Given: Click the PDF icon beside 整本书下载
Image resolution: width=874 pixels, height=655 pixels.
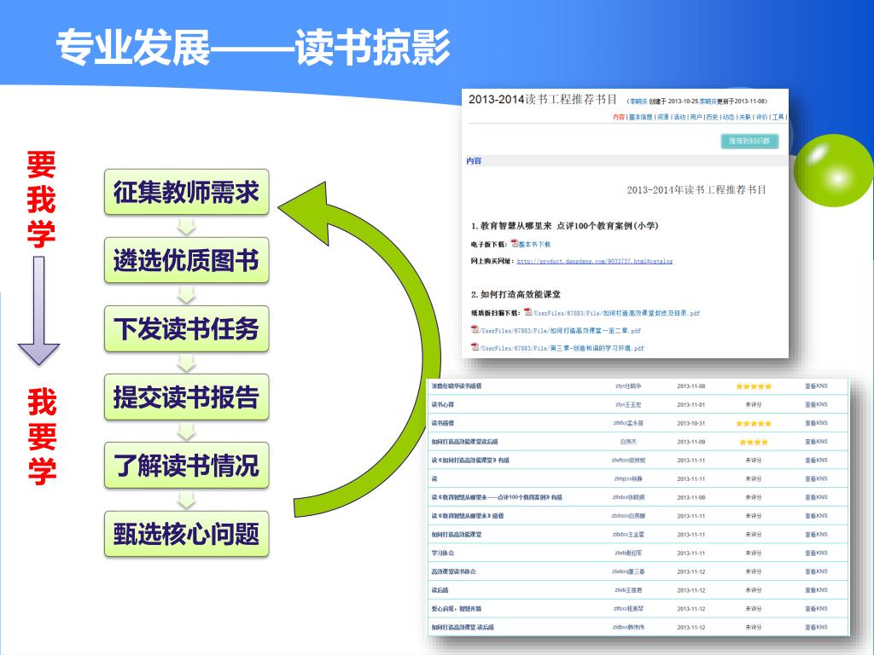Looking at the screenshot, I should coord(515,243).
